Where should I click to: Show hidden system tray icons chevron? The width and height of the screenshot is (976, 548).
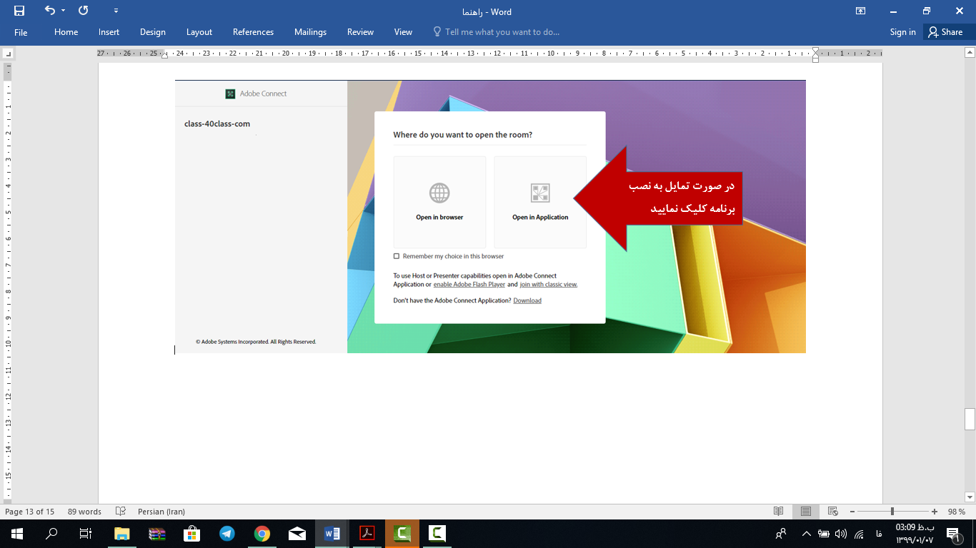tap(807, 534)
